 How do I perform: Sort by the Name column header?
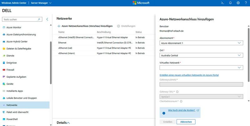tap(61, 32)
